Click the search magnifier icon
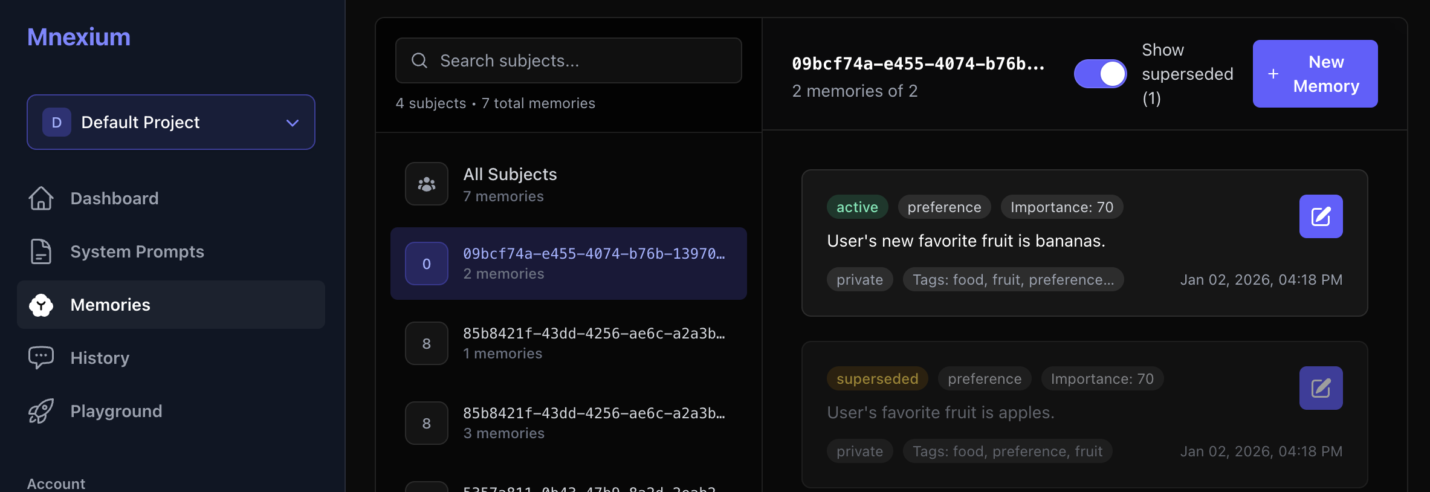Image resolution: width=1430 pixels, height=492 pixels. [419, 60]
